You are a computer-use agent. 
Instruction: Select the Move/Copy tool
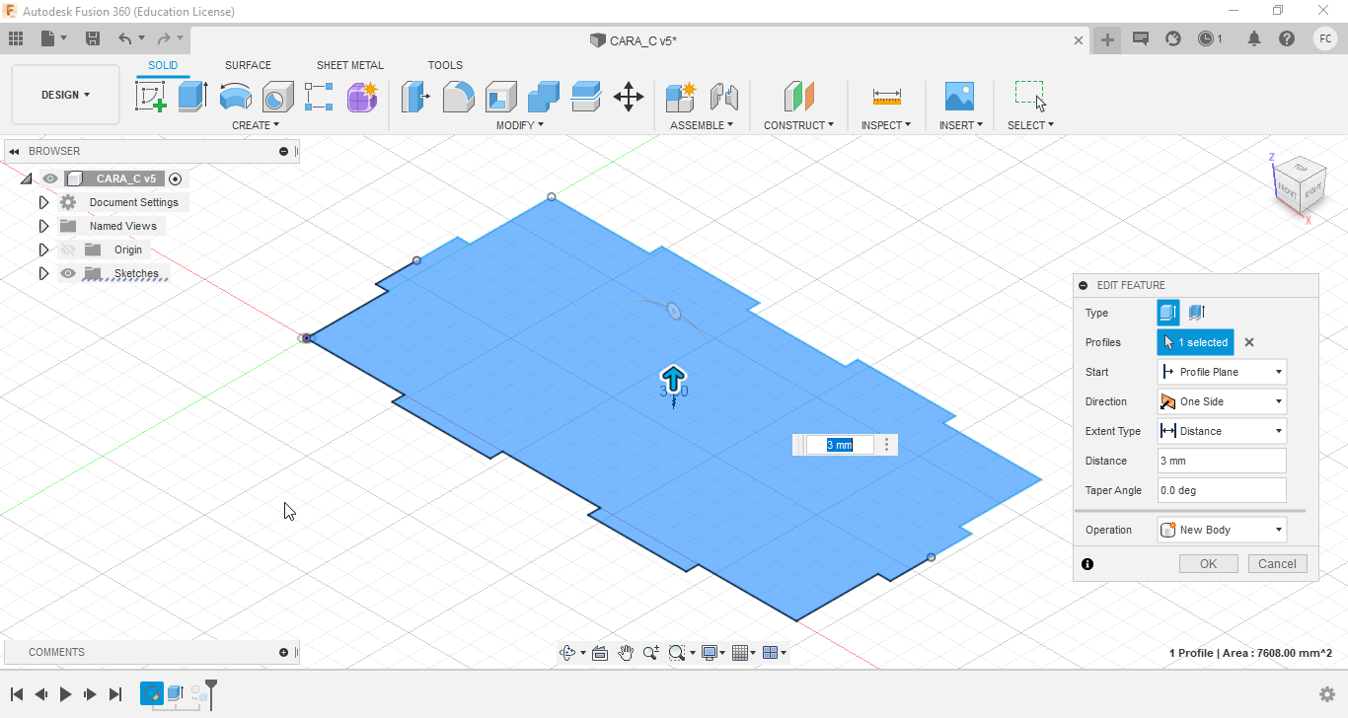pyautogui.click(x=629, y=96)
